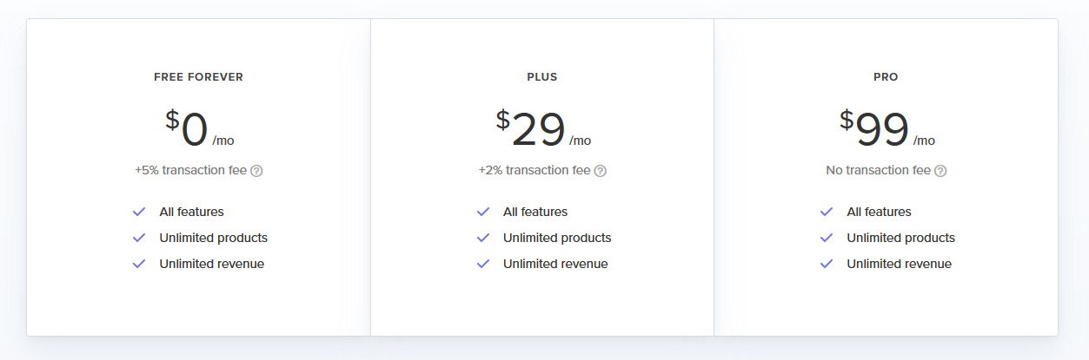Click the All features checkmark in Pro plan

[x=827, y=212]
